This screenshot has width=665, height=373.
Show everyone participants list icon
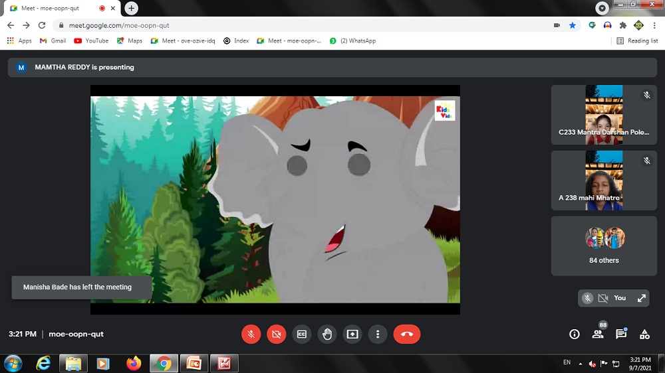coord(598,334)
